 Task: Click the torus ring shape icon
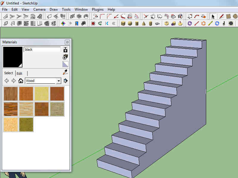coord(167,23)
